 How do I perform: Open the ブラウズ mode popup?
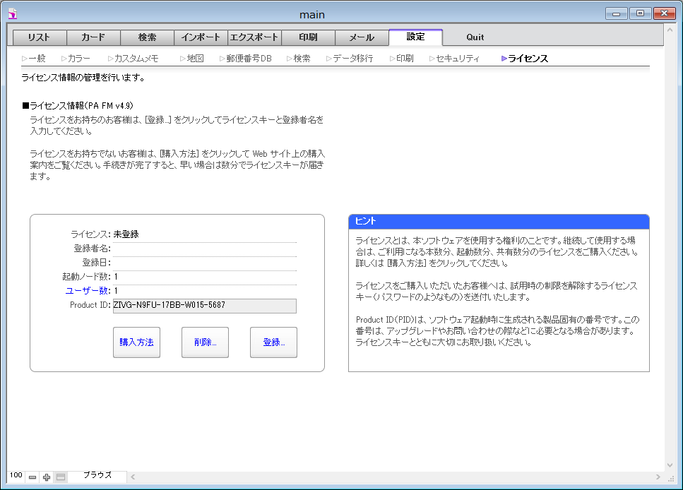coord(97,476)
